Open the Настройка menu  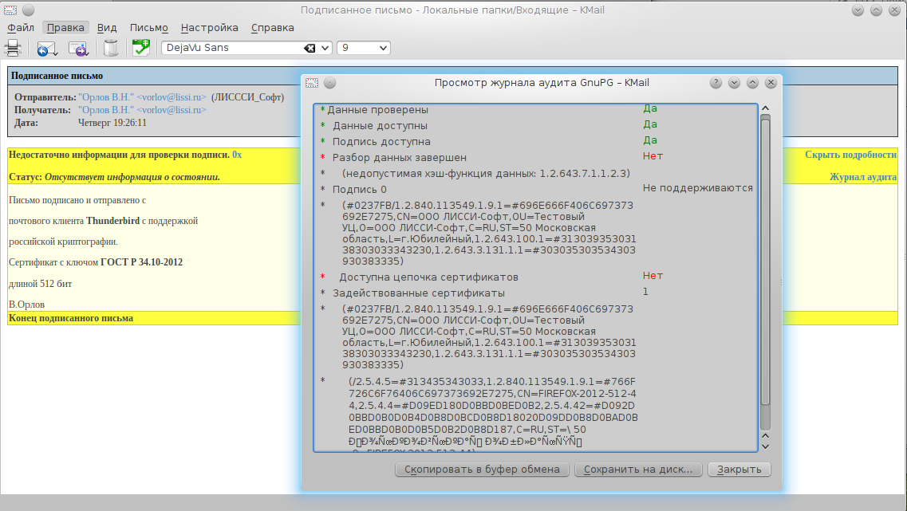[x=209, y=28]
